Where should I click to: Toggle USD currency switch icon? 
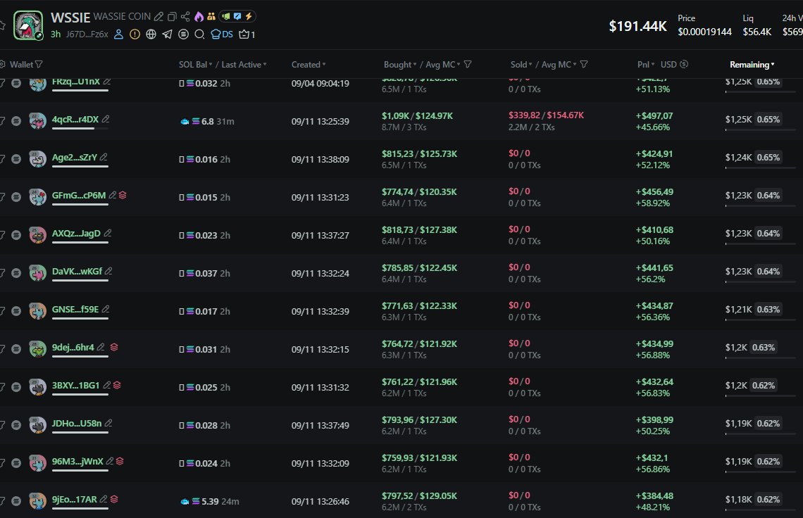[x=684, y=64]
